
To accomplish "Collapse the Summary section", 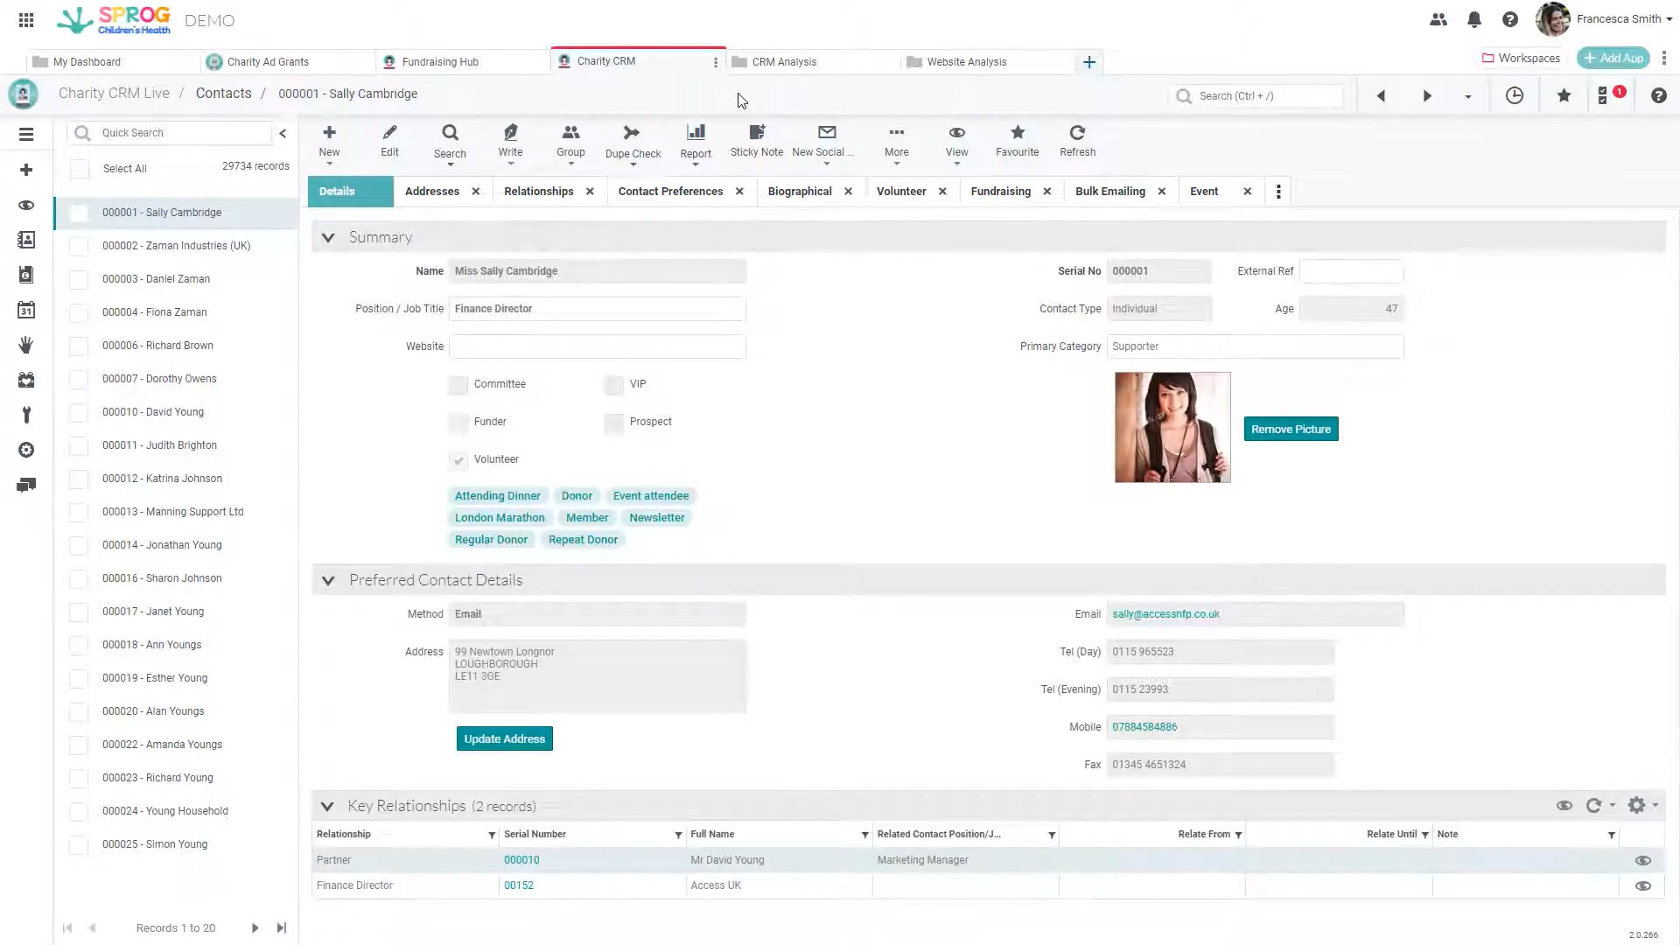I will (x=328, y=237).
